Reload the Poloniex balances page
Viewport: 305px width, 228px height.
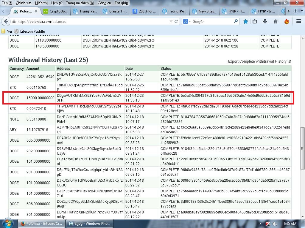(x=176, y=21)
